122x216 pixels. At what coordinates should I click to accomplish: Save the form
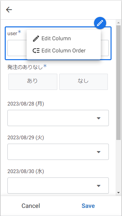pyautogui.click(x=88, y=206)
